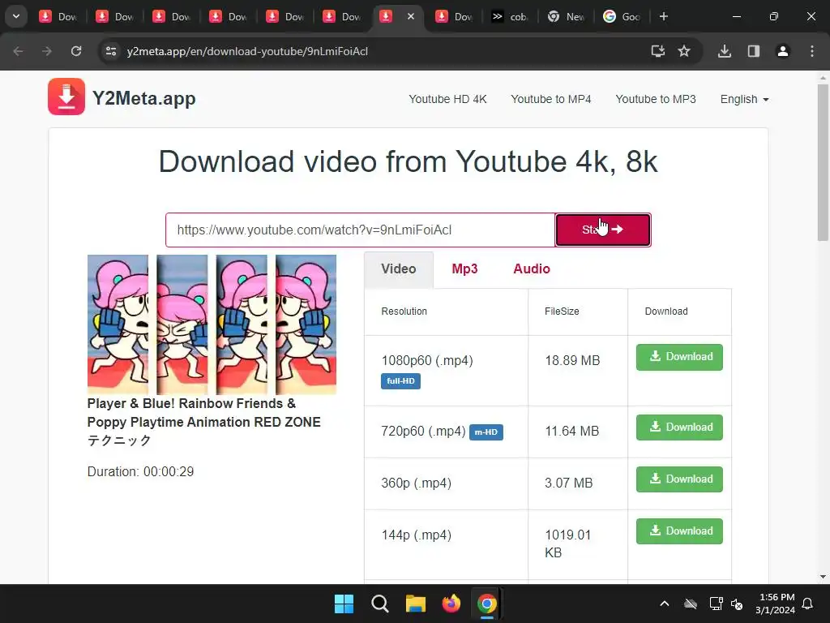
Task: Select the Video tab
Action: click(399, 269)
